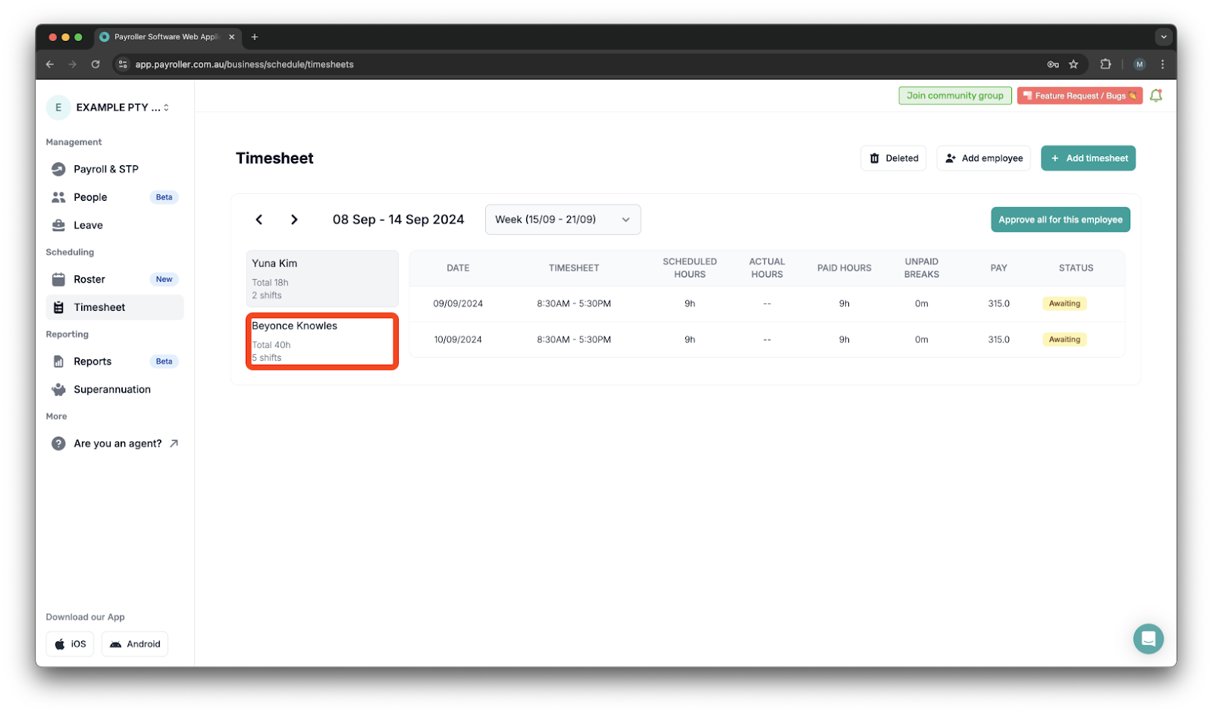The image size is (1213, 714).
Task: Open the chat support widget
Action: click(1149, 639)
